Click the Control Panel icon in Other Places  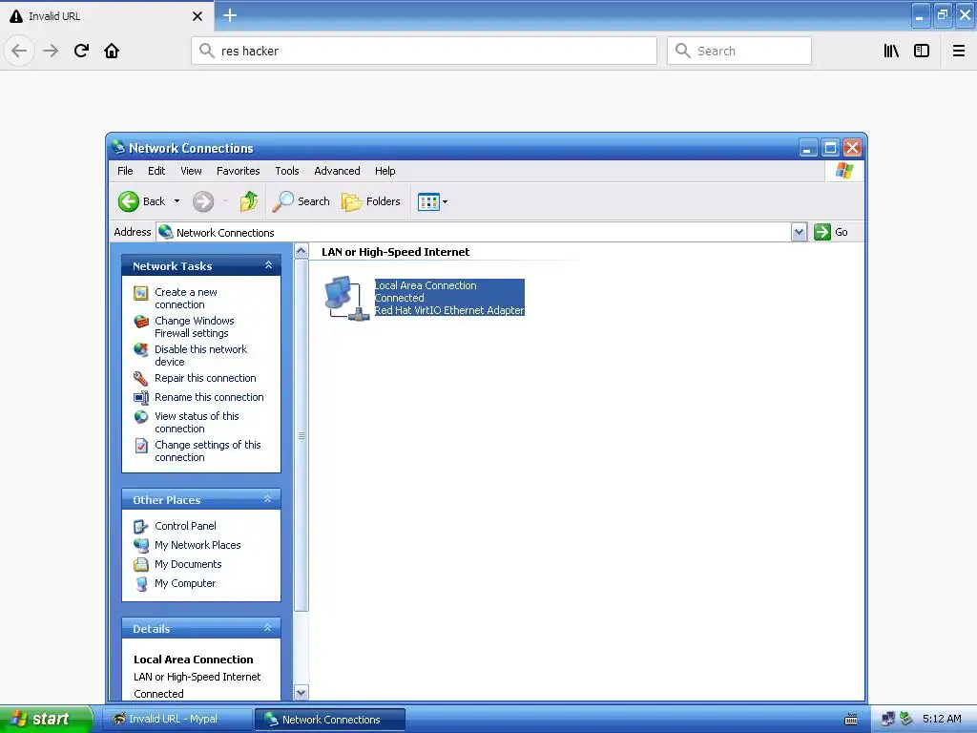point(141,527)
